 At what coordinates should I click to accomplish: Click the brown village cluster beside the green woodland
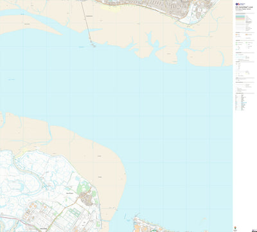86,199
